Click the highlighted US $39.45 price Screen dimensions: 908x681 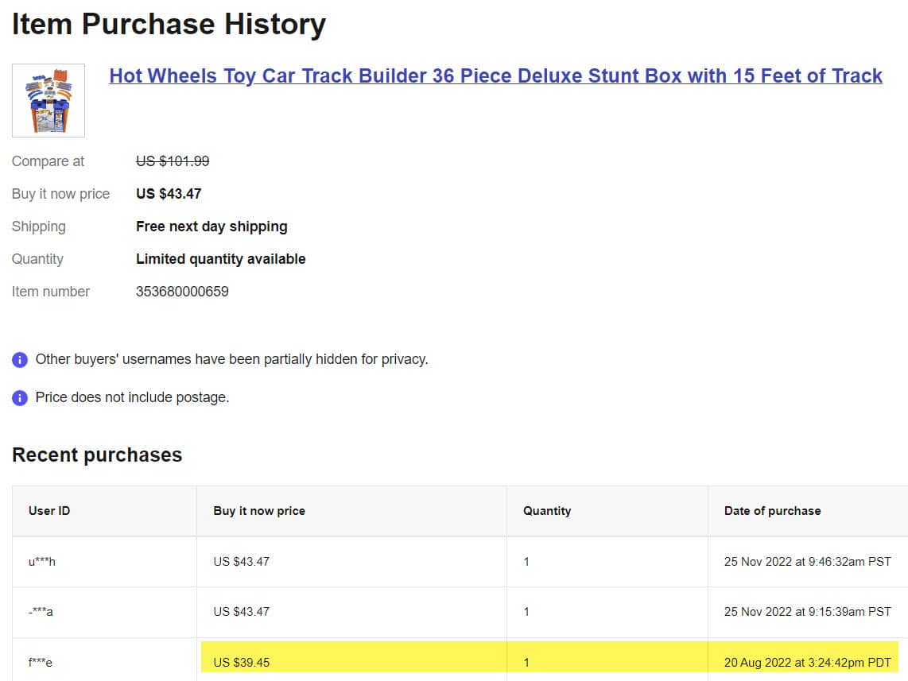click(242, 663)
